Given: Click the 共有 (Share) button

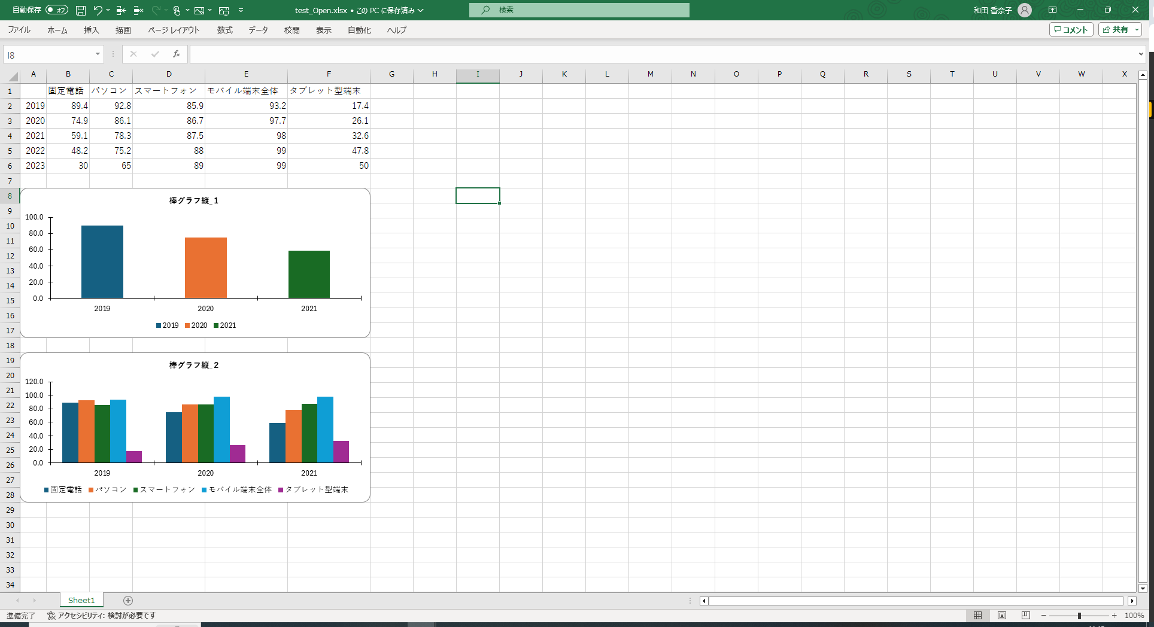Looking at the screenshot, I should tap(1115, 30).
